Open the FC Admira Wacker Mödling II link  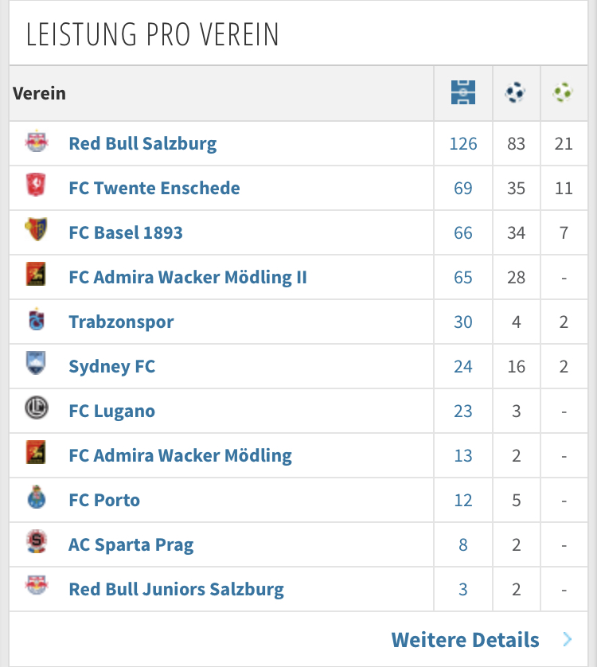click(188, 277)
